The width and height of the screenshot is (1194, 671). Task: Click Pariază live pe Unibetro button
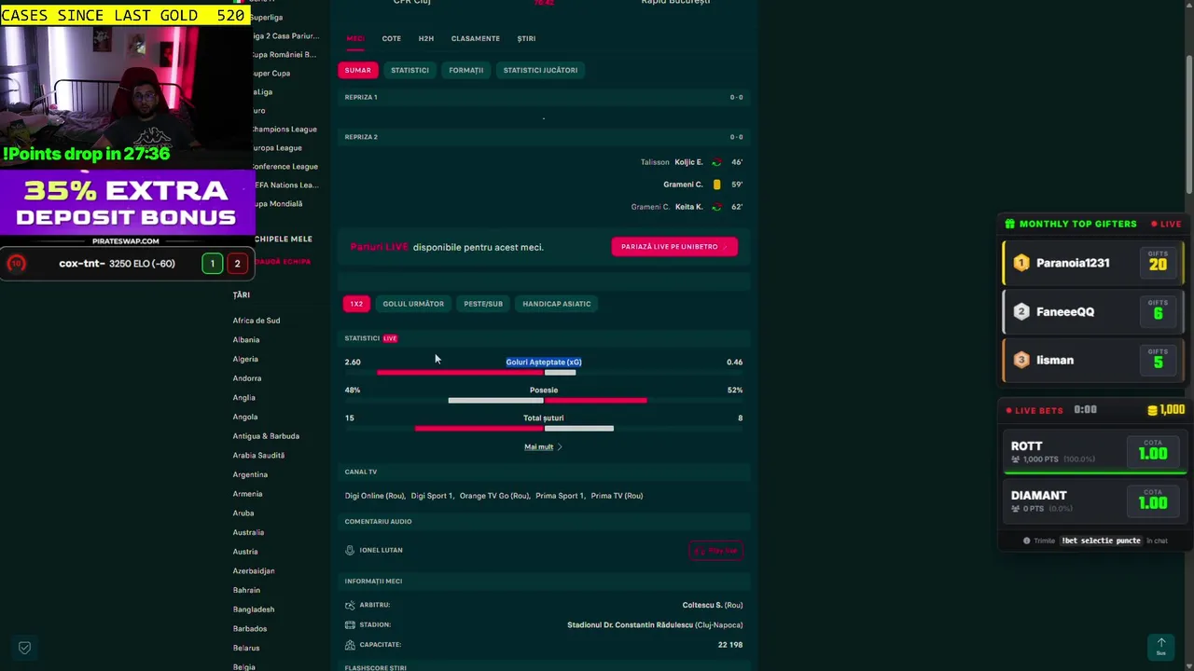pyautogui.click(x=674, y=247)
